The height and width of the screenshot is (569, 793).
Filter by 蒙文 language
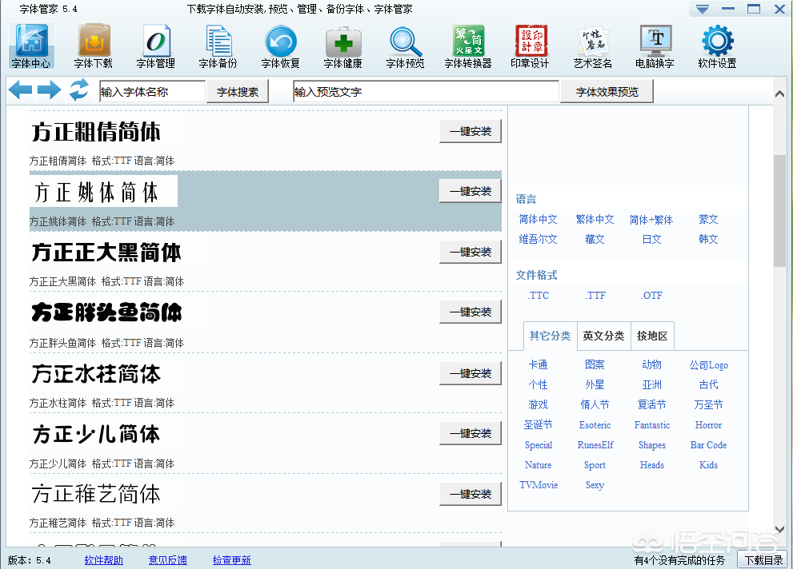(708, 219)
